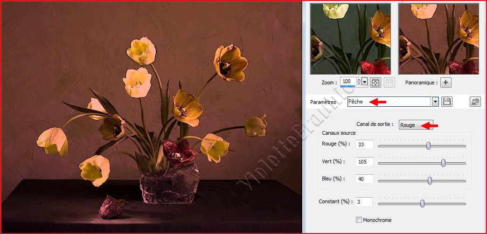Click the after preview thumbnail on right
This screenshot has height=234, width=487.
438,39
